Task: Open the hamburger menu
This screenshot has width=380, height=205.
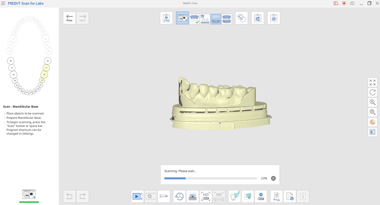Action: (3, 3)
